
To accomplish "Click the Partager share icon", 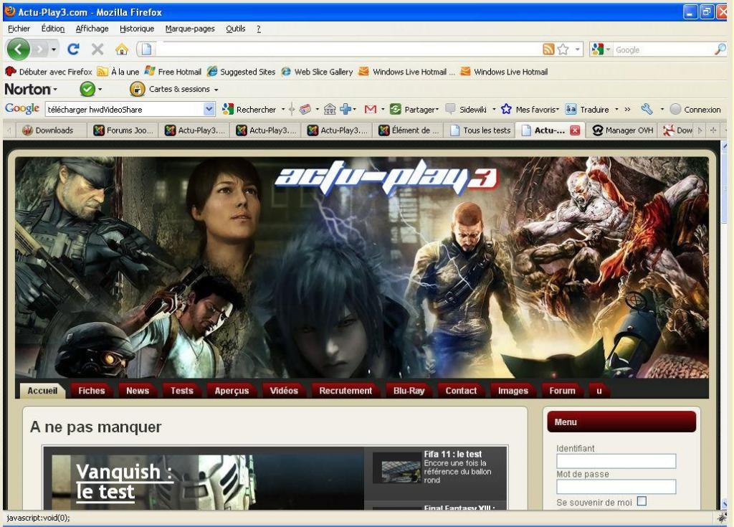I will point(396,109).
